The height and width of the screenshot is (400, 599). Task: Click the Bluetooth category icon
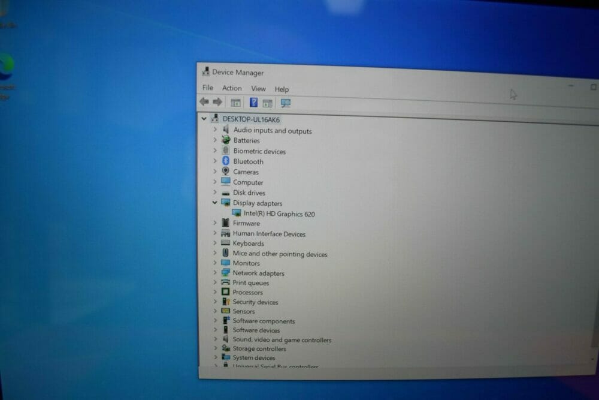pos(226,161)
